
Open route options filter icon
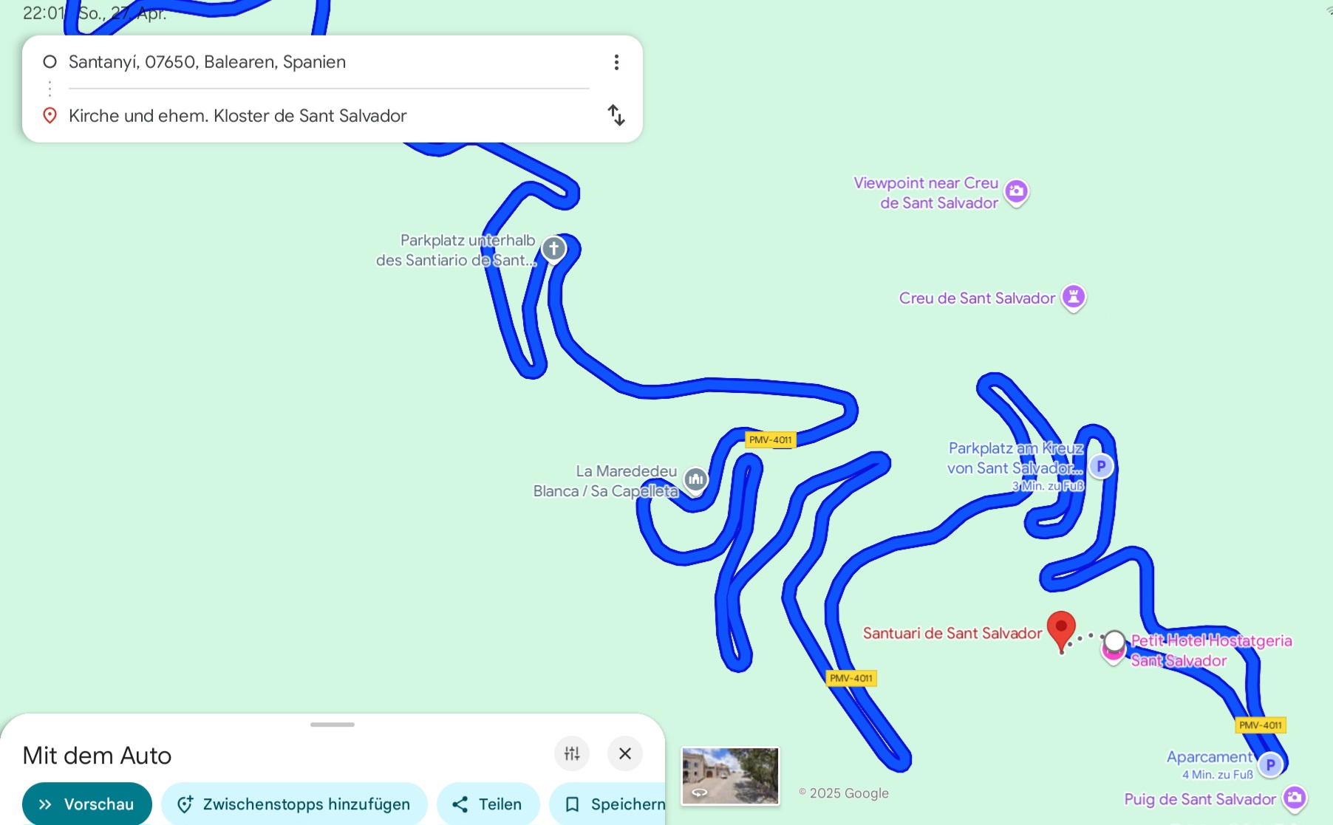click(x=572, y=753)
